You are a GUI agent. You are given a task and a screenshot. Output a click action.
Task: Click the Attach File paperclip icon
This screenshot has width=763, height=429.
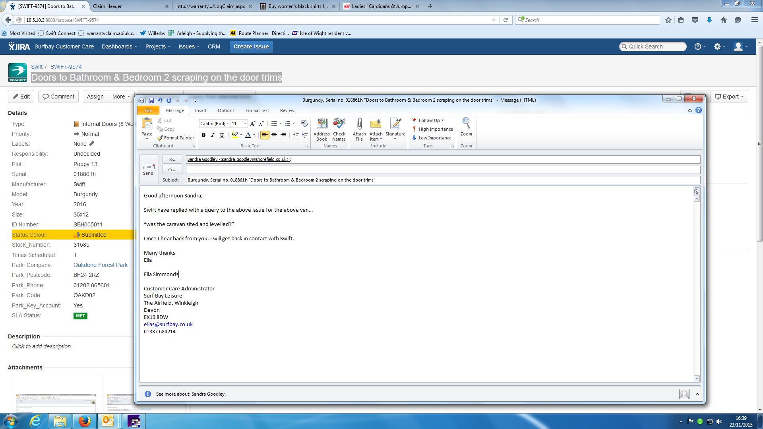[x=359, y=124]
